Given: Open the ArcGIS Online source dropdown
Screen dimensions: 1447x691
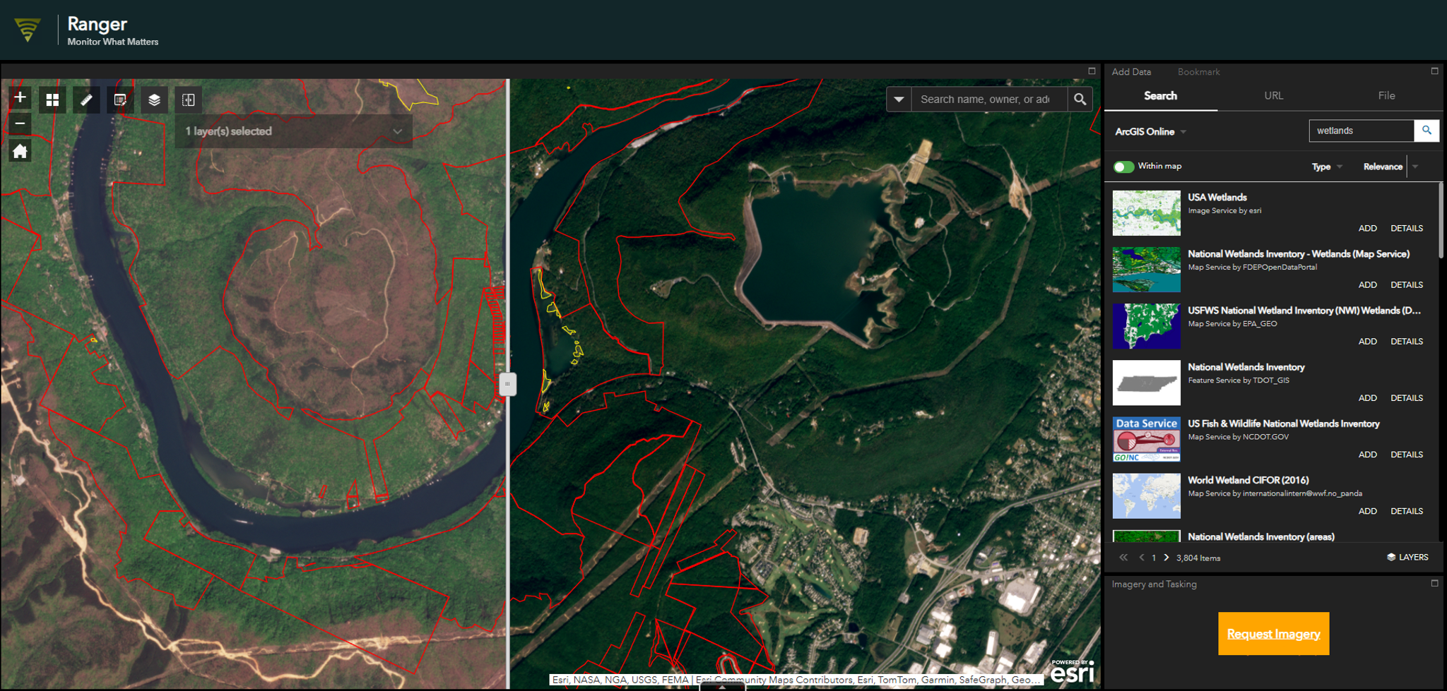Looking at the screenshot, I should point(1150,132).
